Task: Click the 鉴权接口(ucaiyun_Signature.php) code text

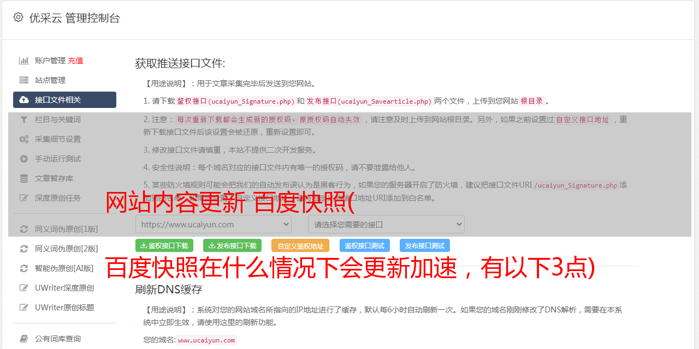Action: click(x=235, y=101)
